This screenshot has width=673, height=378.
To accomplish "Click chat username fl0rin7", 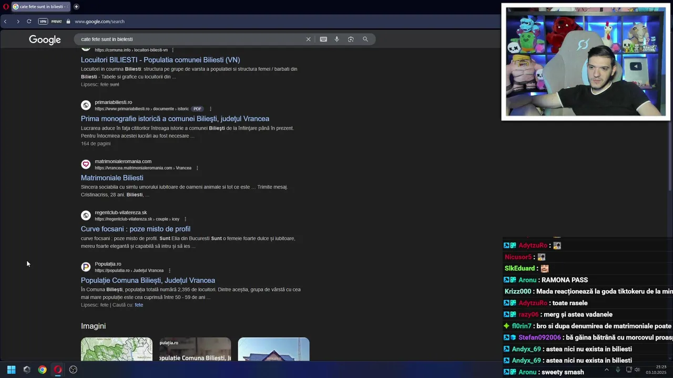I will pyautogui.click(x=522, y=327).
